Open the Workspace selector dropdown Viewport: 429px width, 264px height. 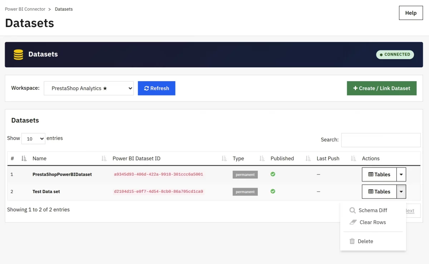[x=89, y=88]
